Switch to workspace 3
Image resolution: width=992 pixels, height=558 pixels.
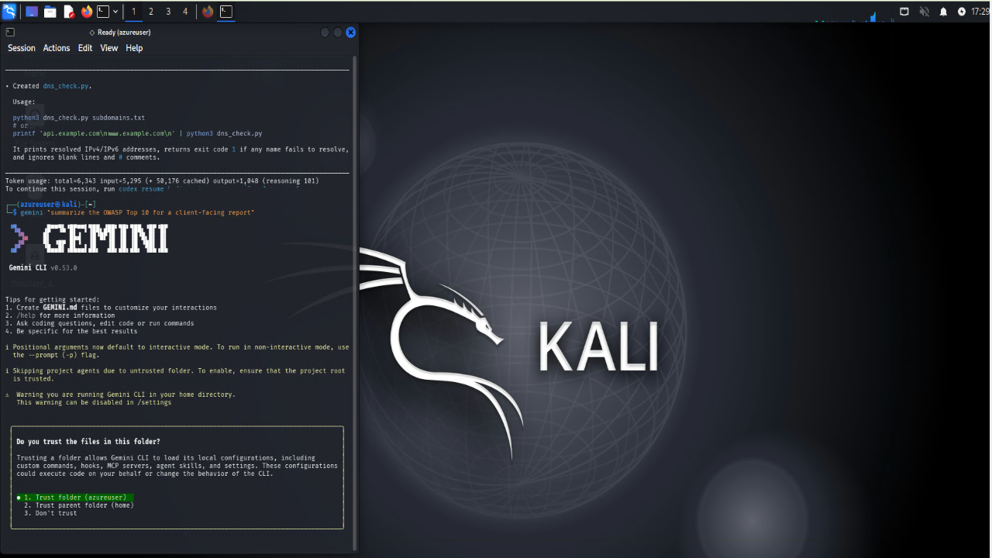tap(168, 12)
